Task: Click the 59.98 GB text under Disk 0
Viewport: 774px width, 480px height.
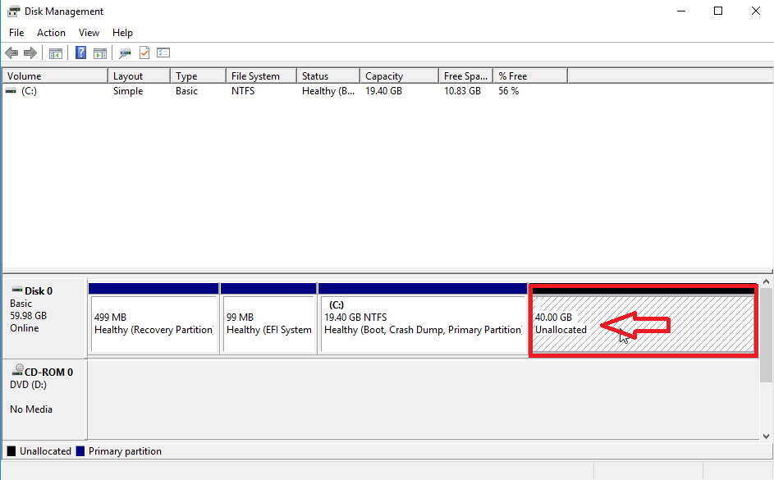Action: pyautogui.click(x=28, y=315)
